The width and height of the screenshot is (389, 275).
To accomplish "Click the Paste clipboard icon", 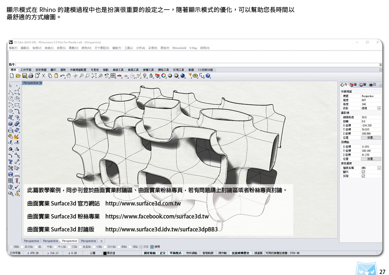I will [x=56, y=76].
